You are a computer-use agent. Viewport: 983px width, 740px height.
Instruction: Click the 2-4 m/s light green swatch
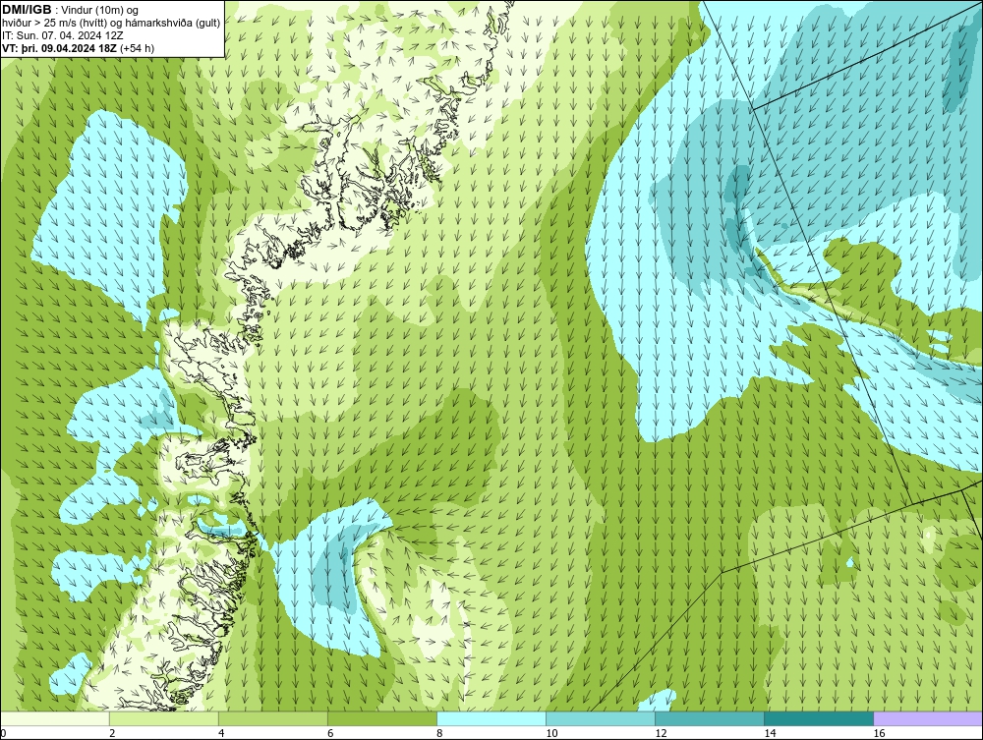[x=163, y=718]
